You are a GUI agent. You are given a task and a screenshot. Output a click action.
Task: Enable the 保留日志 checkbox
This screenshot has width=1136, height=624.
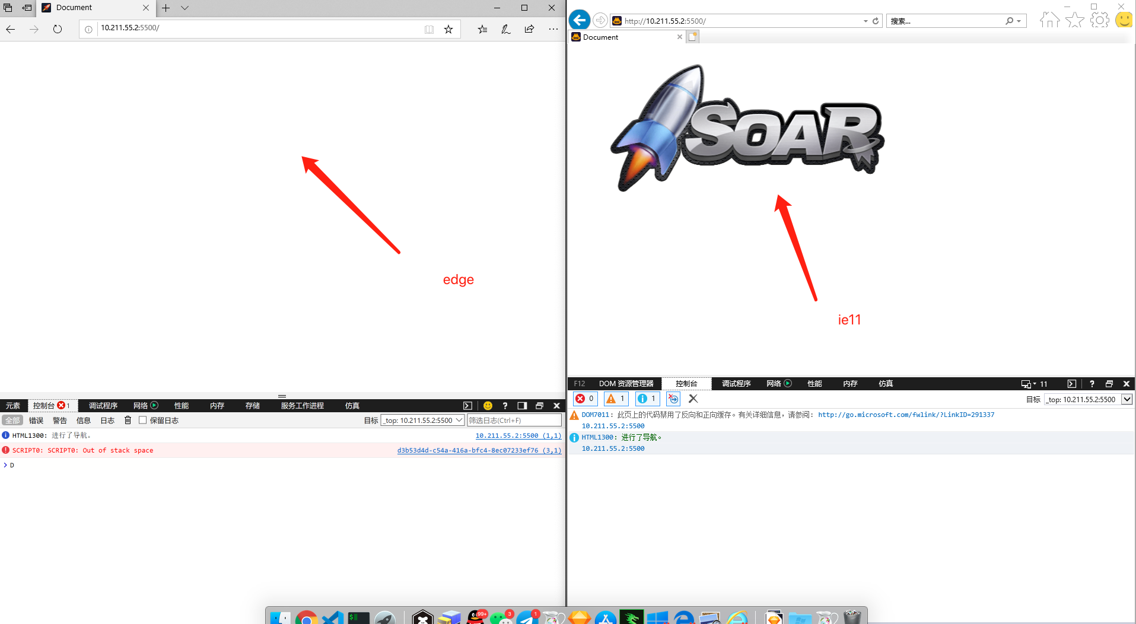point(142,420)
